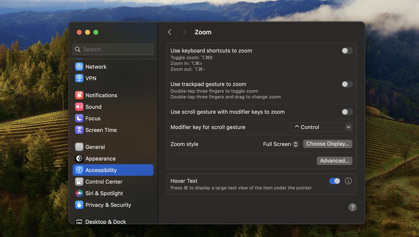This screenshot has width=419, height=237.
Task: Toggle scroll gesture with modifier keys switch
Action: pyautogui.click(x=347, y=112)
